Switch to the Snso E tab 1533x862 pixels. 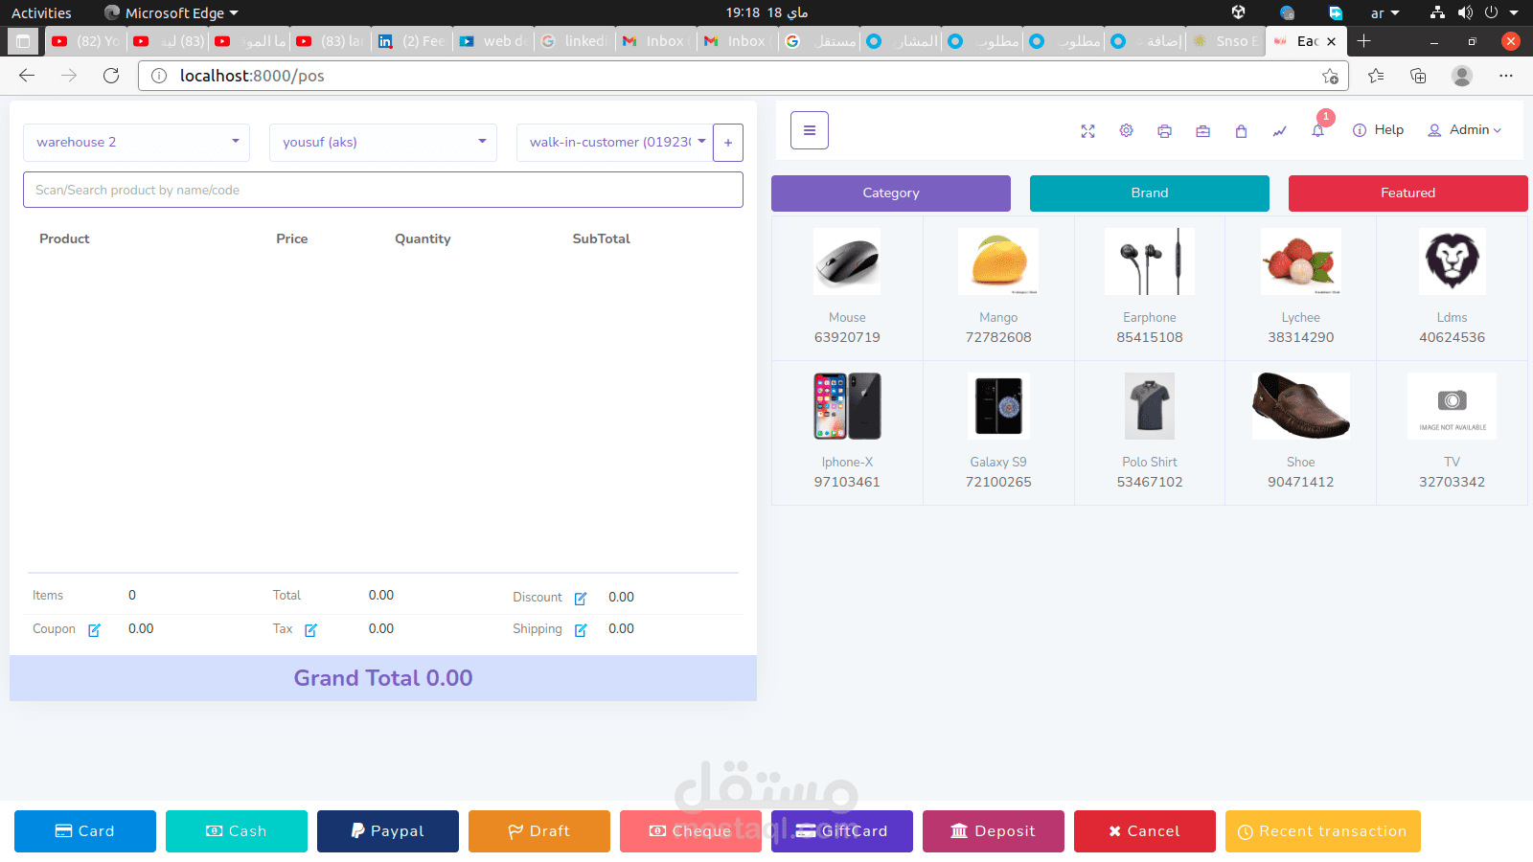[1226, 41]
